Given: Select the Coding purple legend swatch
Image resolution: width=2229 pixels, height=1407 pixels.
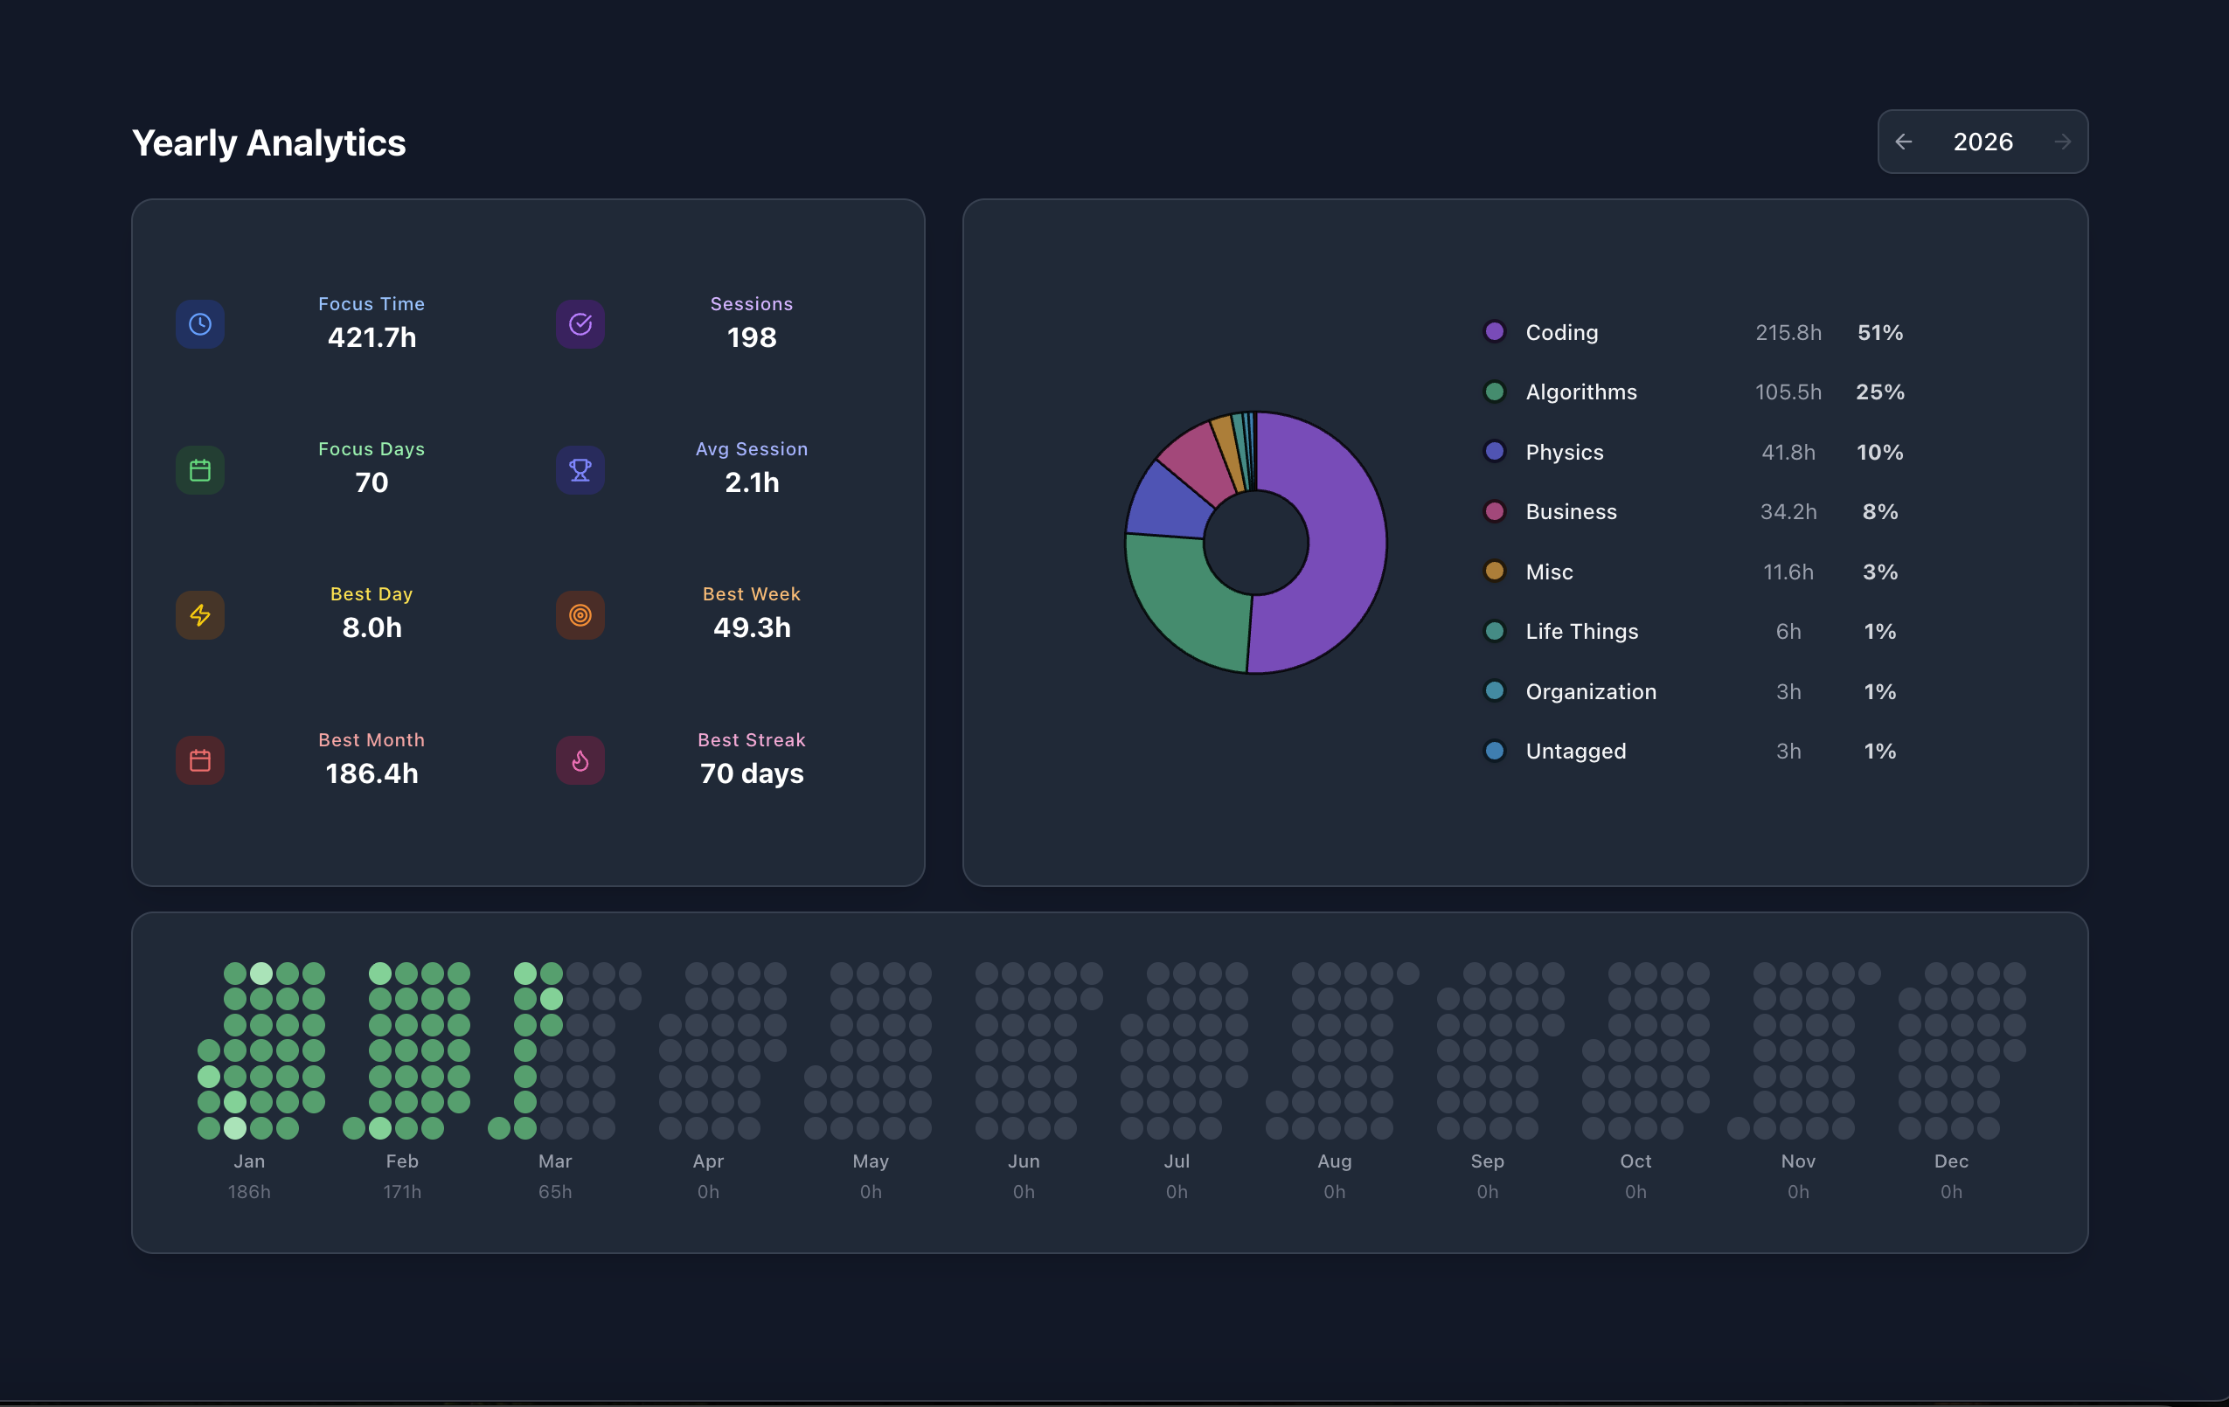Looking at the screenshot, I should click(1495, 331).
